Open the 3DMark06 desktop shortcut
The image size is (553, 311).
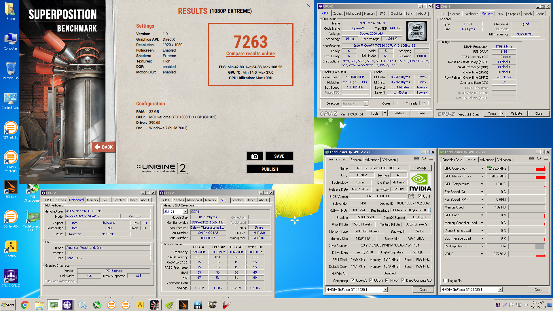(x=11, y=219)
